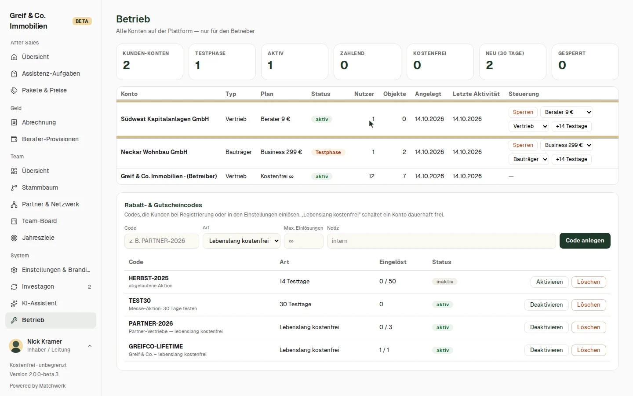Viewport: 633px width, 396px height.
Task: Click the Max. Einlösungen input field
Action: coord(304,241)
